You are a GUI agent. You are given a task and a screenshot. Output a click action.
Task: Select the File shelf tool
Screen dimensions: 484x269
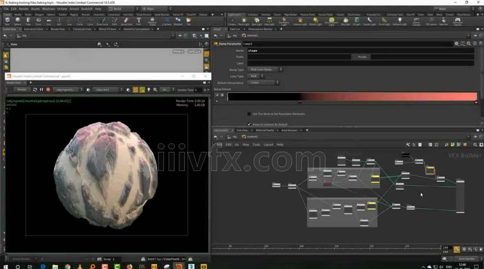(x=189, y=21)
